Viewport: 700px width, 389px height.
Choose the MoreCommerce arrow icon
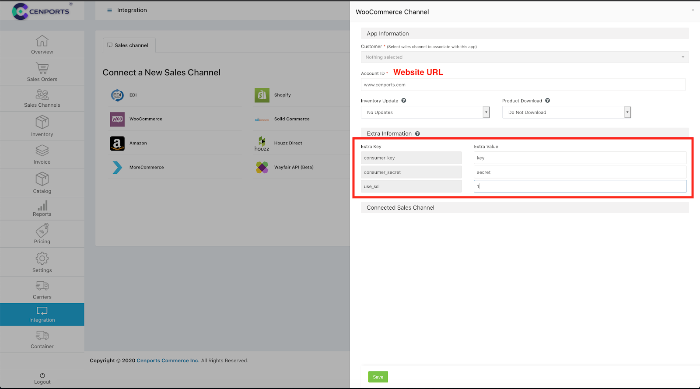coord(117,167)
